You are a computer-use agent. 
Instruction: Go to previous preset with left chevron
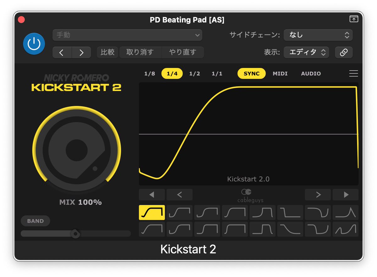pos(62,53)
